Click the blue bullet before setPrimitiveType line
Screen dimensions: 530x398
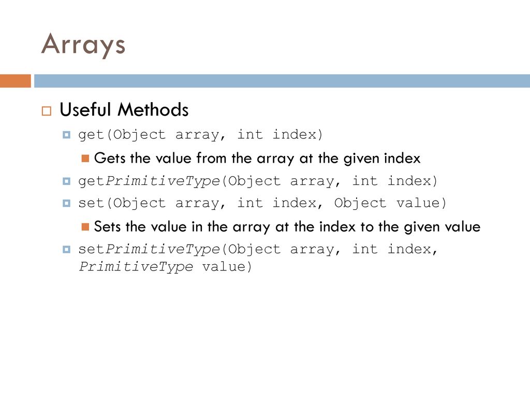(x=67, y=250)
